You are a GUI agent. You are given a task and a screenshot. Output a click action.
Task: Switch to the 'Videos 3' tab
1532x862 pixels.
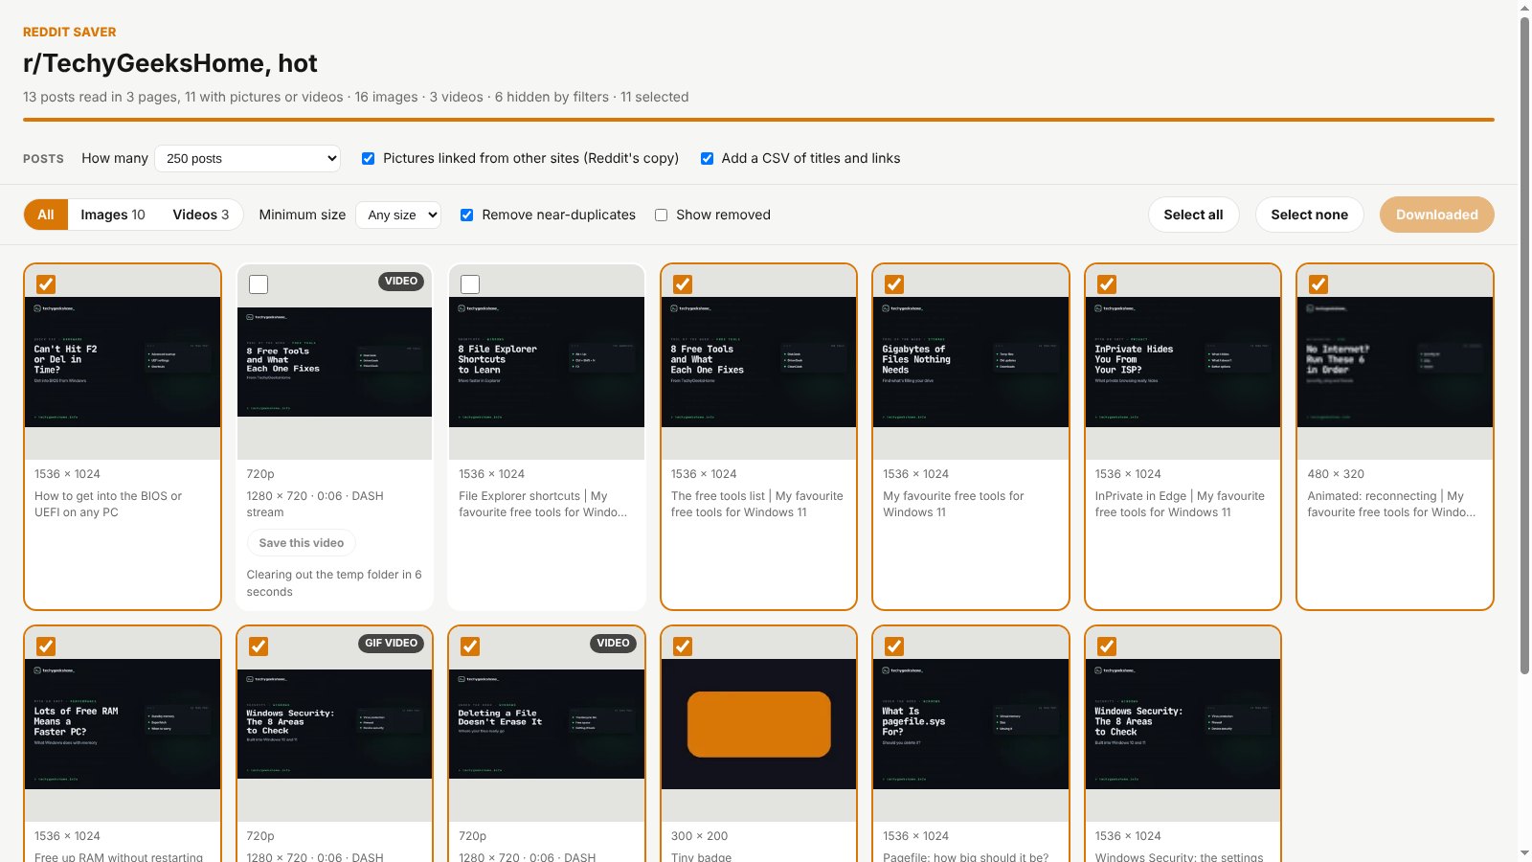click(x=201, y=215)
